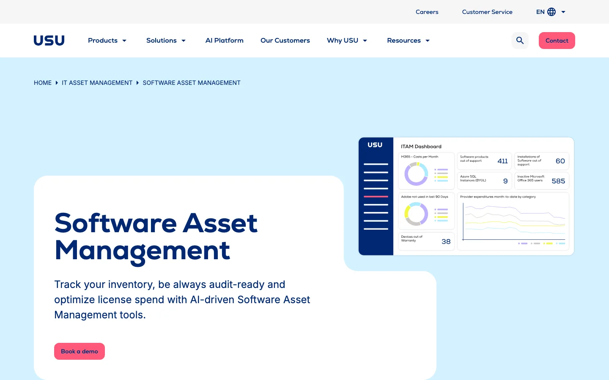Image resolution: width=609 pixels, height=380 pixels.
Task: Go to IT ASSET MANAGEMENT breadcrumb
Action: pyautogui.click(x=97, y=83)
